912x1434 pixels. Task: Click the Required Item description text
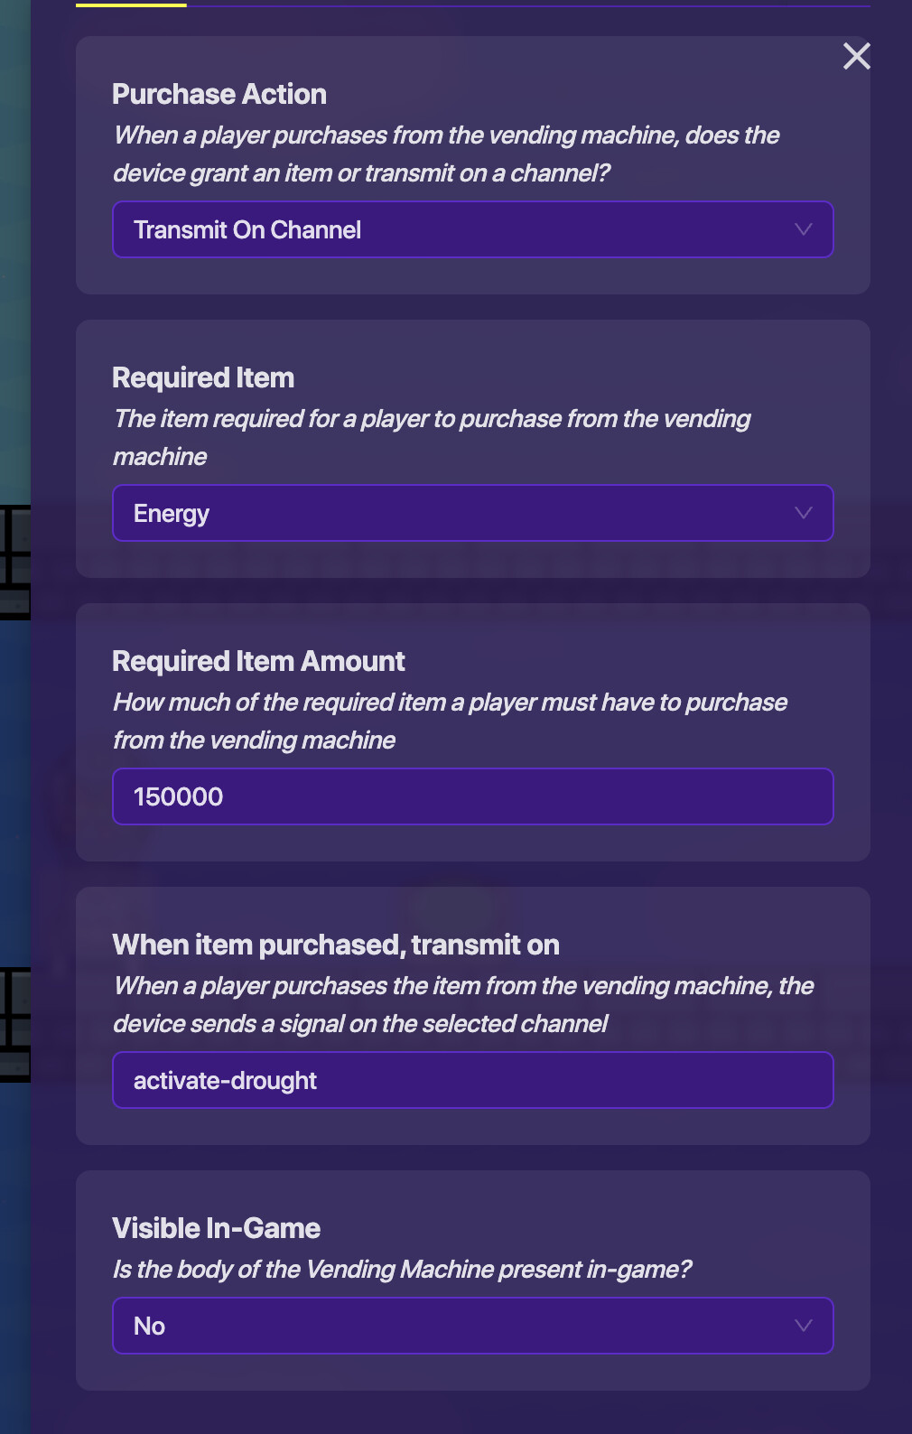pos(432,438)
